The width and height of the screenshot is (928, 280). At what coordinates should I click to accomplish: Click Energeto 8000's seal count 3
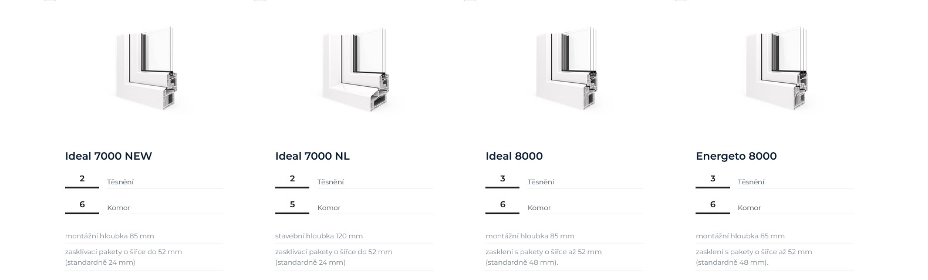713,179
